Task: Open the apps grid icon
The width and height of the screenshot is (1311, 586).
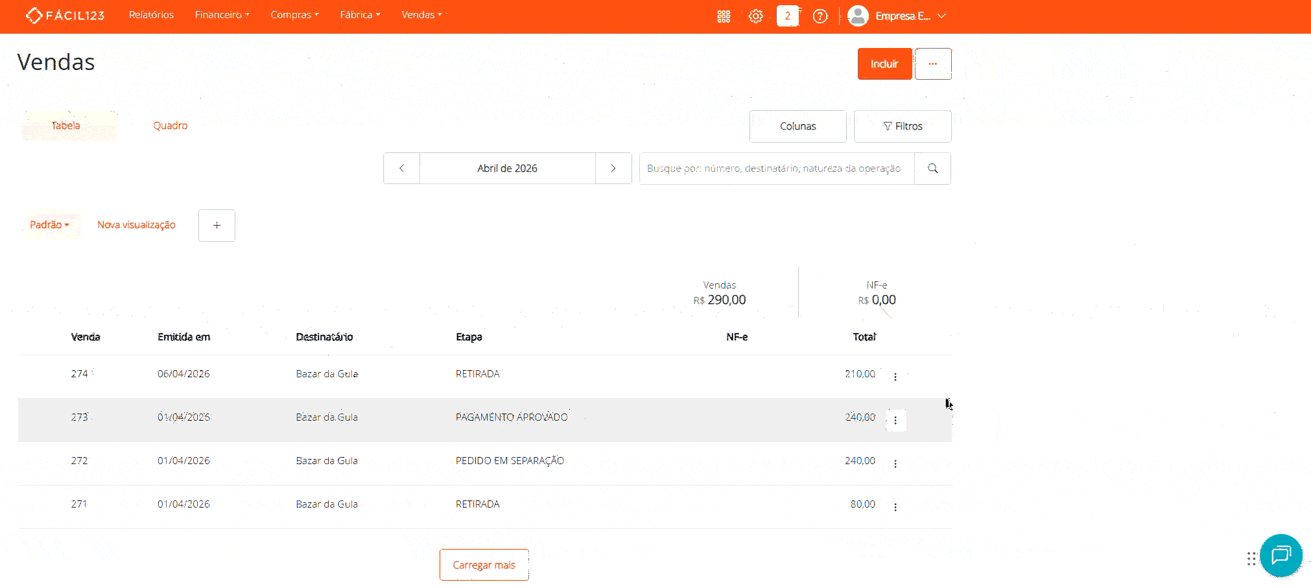Action: [x=724, y=16]
